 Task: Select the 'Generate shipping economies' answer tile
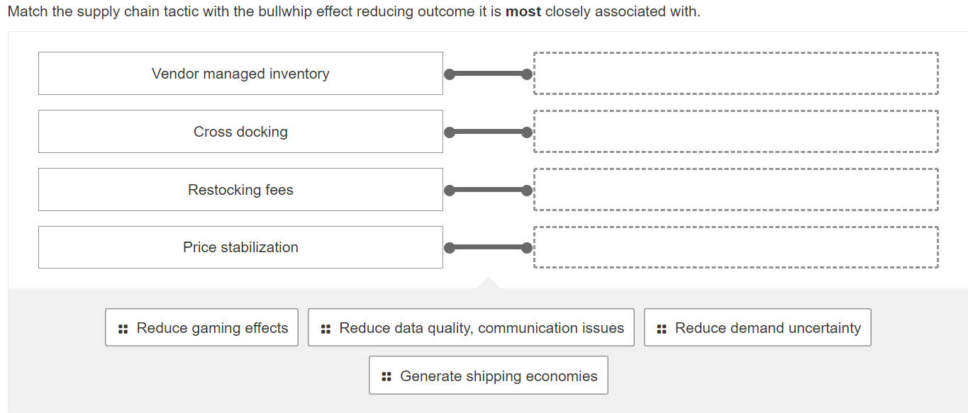pos(489,375)
